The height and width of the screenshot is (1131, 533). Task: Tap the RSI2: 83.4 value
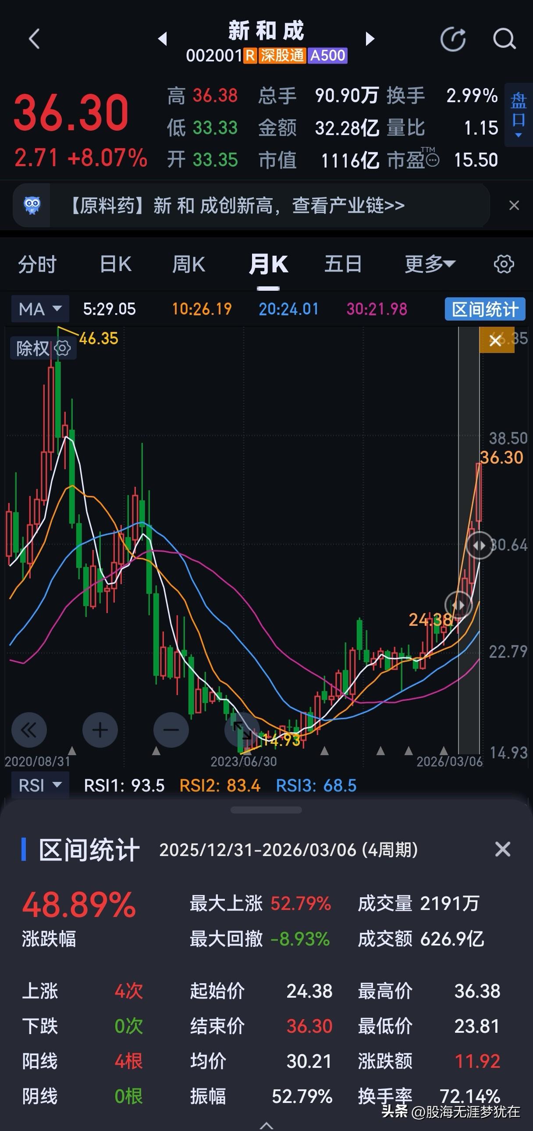coord(220,785)
